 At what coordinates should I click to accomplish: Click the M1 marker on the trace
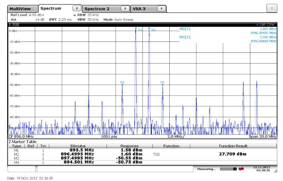coord(136,29)
